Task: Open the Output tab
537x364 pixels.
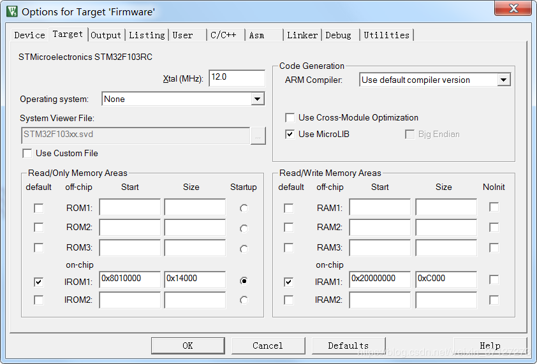Action: (106, 35)
